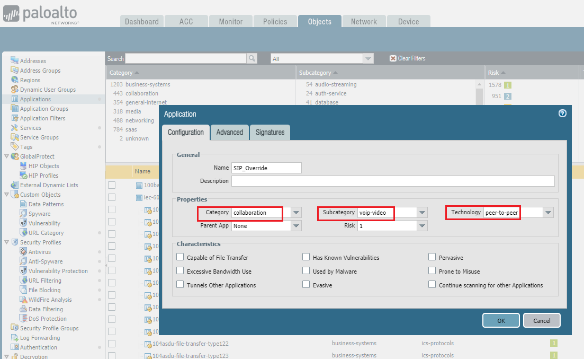Viewport: 584px width, 359px height.
Task: Click the Clear Filters red X icon
Action: tap(393, 58)
